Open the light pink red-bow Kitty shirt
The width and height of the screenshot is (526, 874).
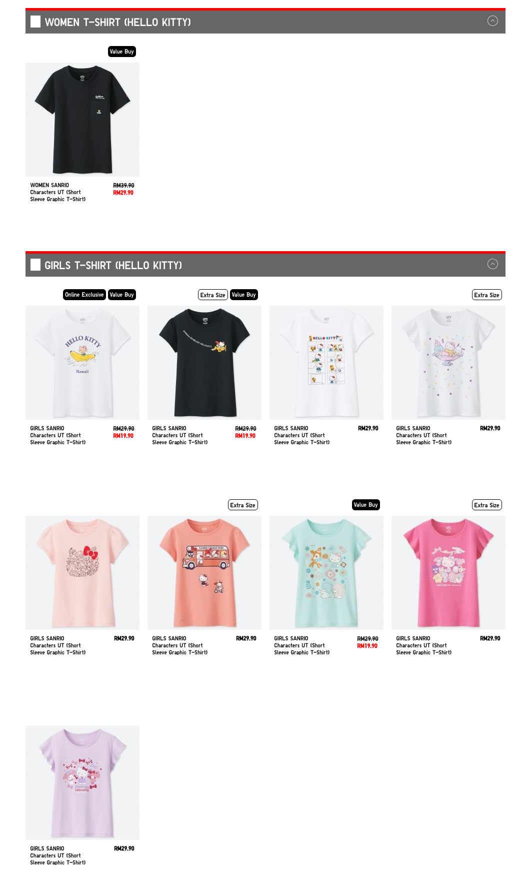pos(82,573)
